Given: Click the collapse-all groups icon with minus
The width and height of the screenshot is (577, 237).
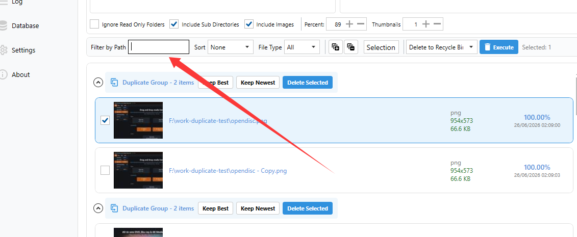Looking at the screenshot, I should 351,47.
